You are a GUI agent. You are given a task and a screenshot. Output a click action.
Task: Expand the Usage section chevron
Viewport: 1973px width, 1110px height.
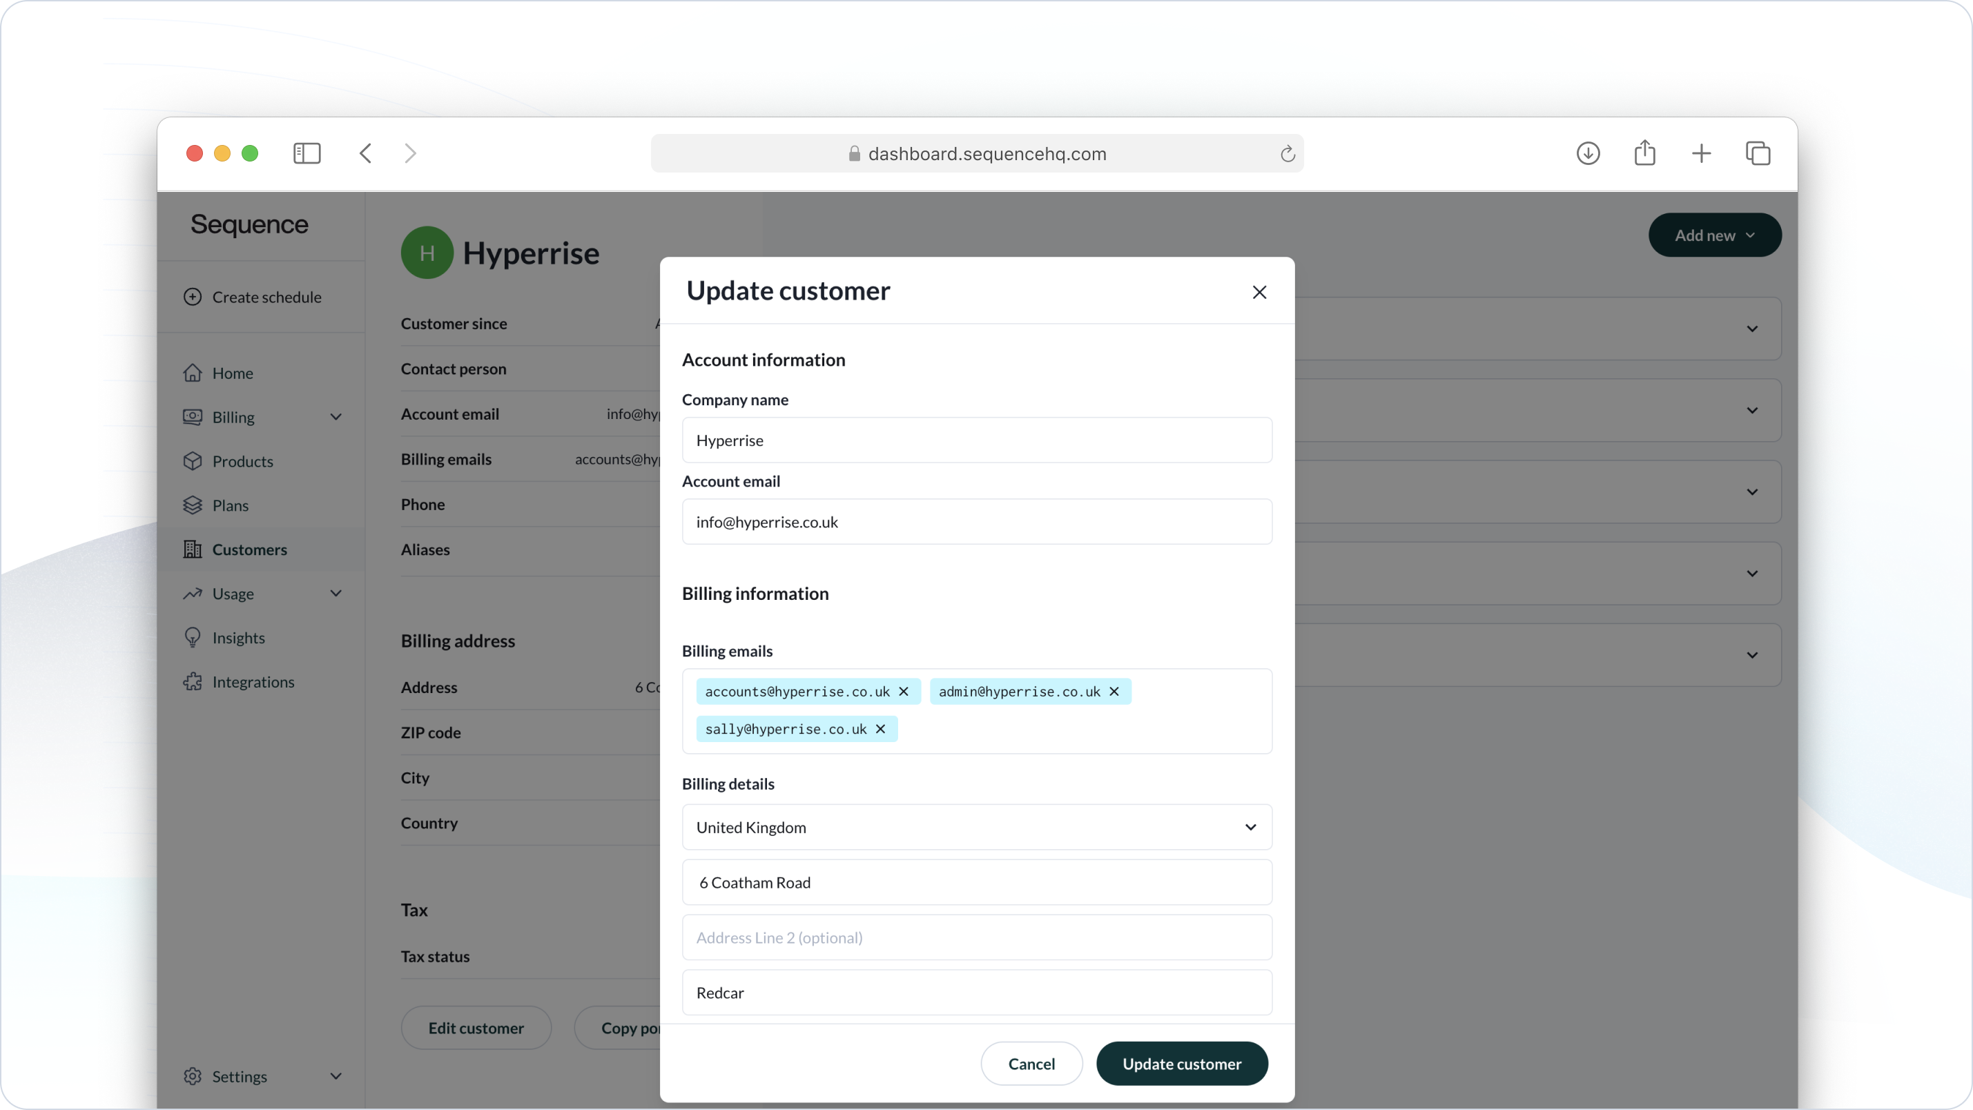(x=336, y=592)
